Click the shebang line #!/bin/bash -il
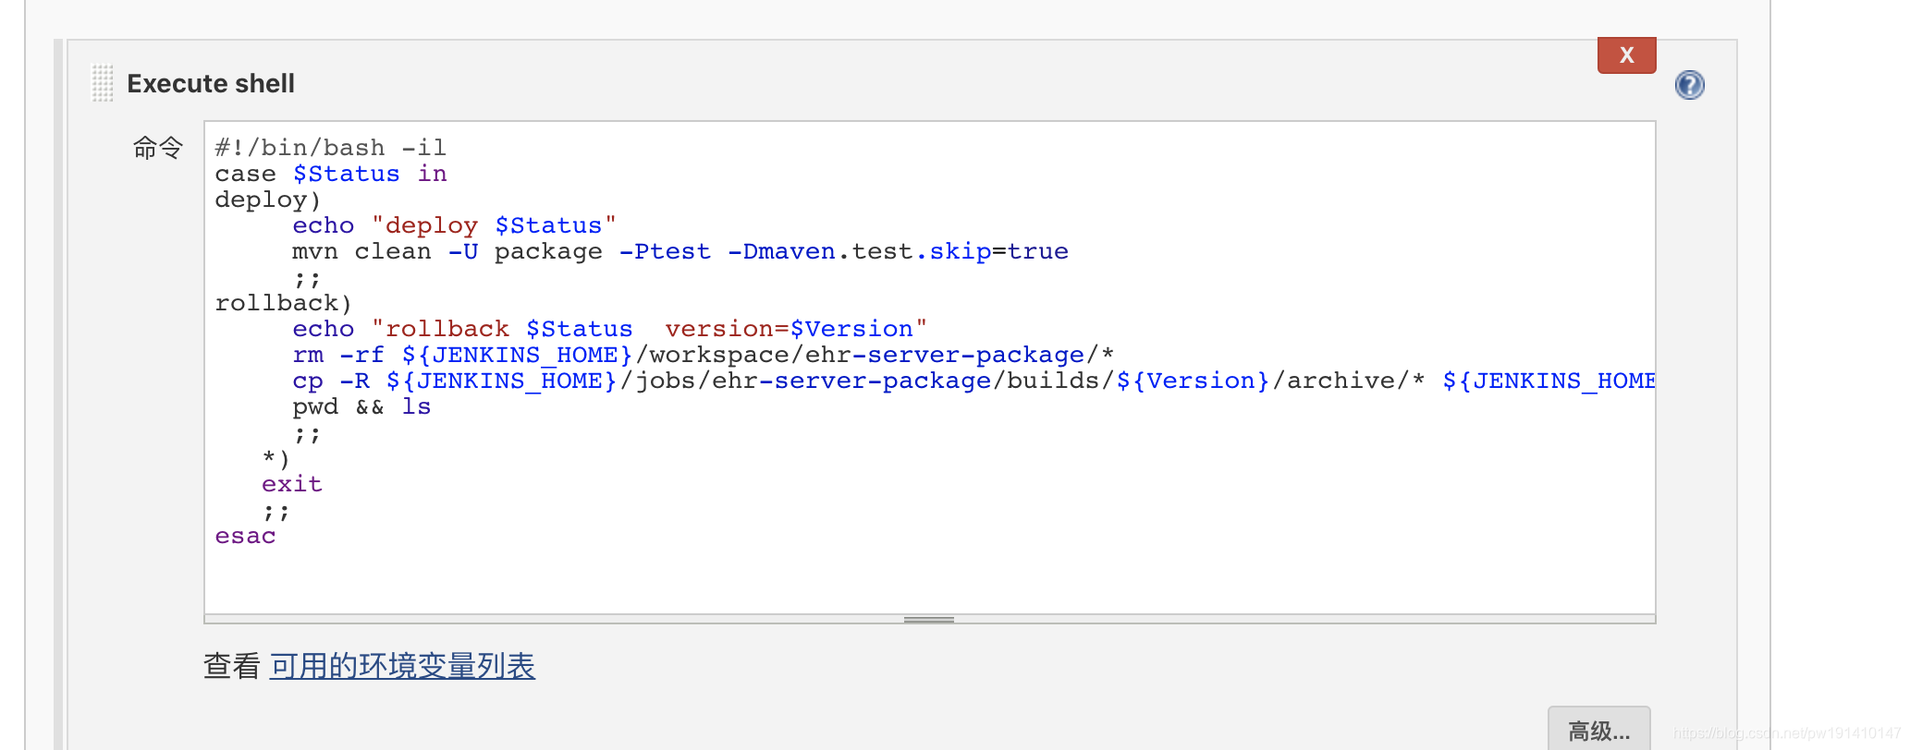Viewport: 1910px width, 750px height. (330, 148)
